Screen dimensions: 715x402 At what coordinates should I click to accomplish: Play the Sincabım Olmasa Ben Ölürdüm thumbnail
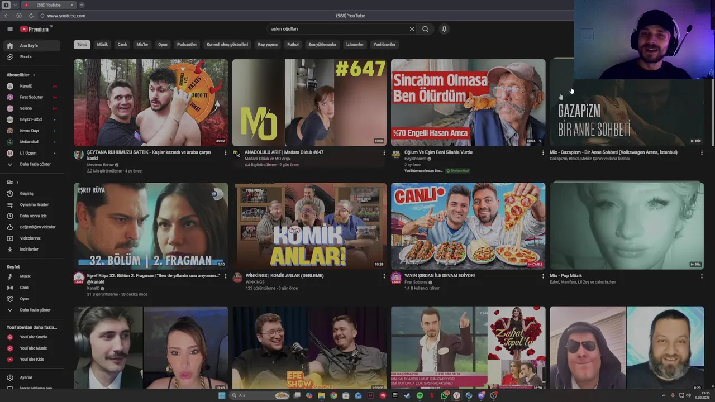[468, 103]
